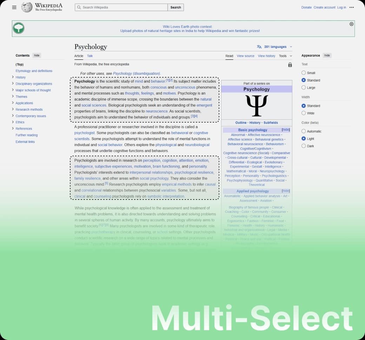
Task: Click the Wikipedia globe logo
Action: coord(27,7)
